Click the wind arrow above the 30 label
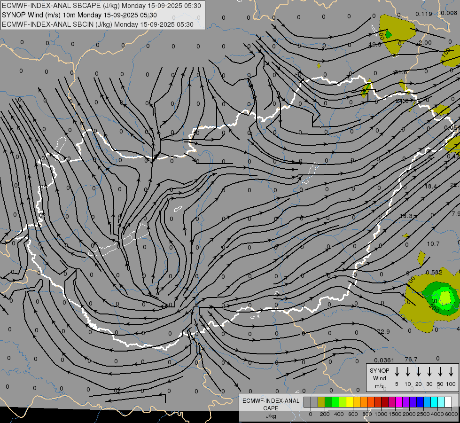 (429, 372)
